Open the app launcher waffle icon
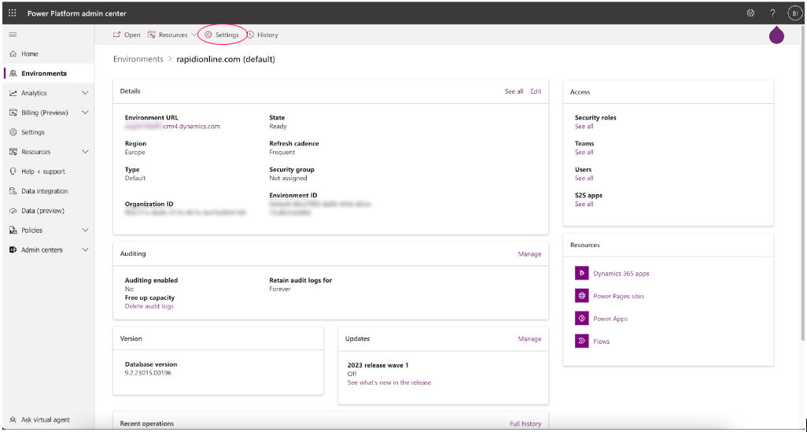The height and width of the screenshot is (432, 807). 13,13
